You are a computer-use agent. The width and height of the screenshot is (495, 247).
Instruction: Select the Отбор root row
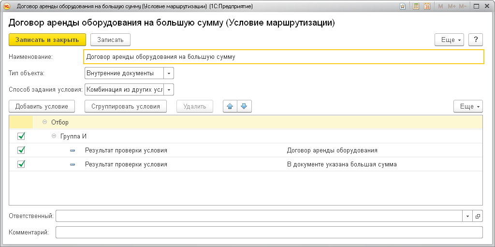coord(246,122)
